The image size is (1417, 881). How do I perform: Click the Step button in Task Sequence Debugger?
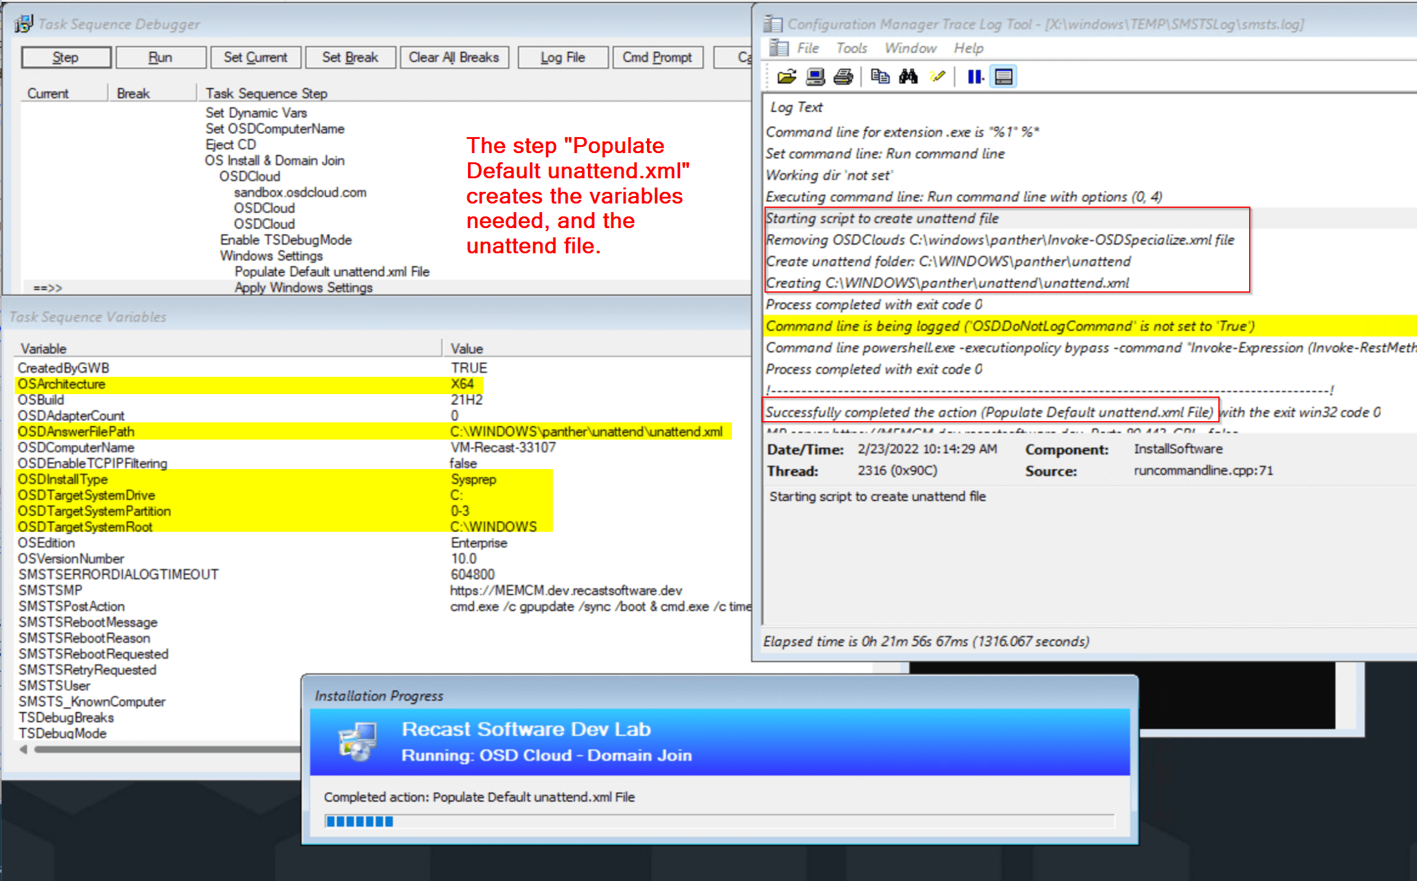pyautogui.click(x=66, y=57)
